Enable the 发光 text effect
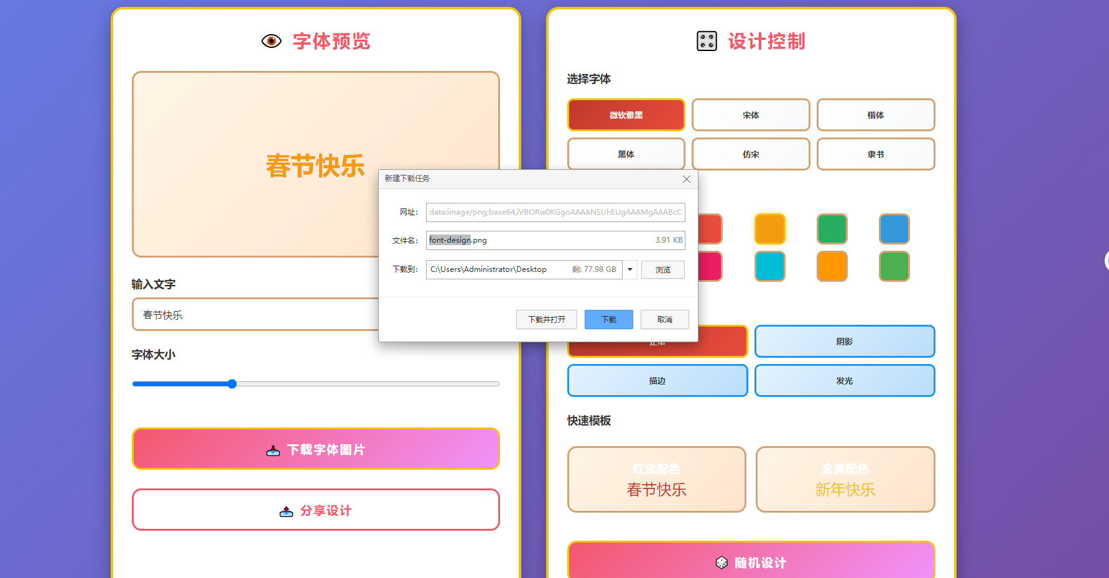 pyautogui.click(x=844, y=381)
